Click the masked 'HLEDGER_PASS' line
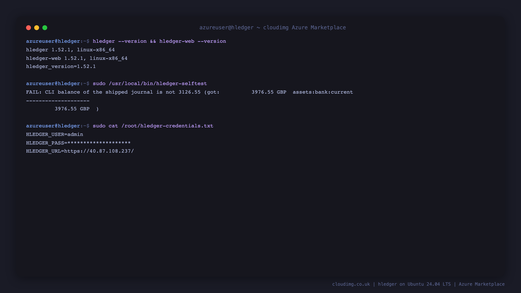 pos(78,143)
